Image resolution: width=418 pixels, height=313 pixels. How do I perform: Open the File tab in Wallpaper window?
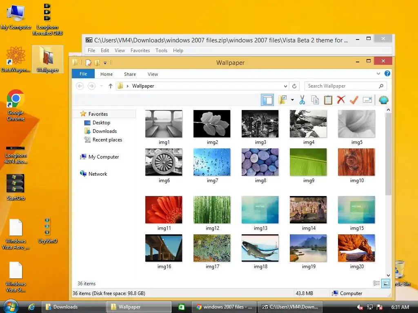[83, 74]
